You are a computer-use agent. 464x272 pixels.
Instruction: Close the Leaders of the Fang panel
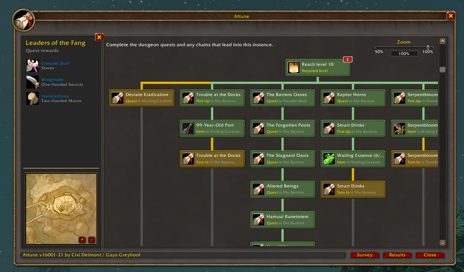tap(99, 37)
